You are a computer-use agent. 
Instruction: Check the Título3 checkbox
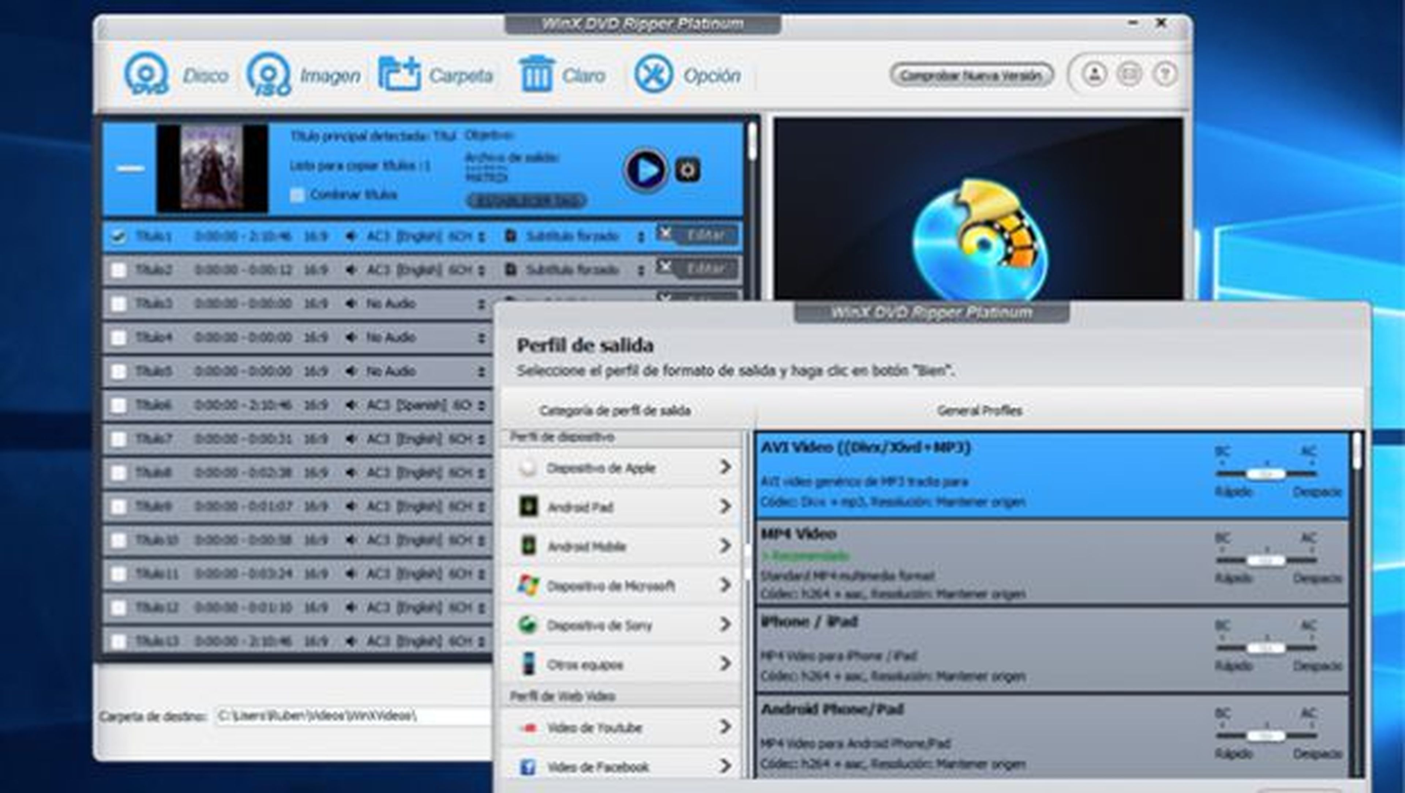[x=118, y=304]
